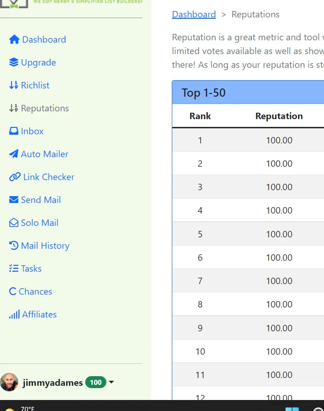
Task: Click the Top 1-50 table heading
Action: 203,93
